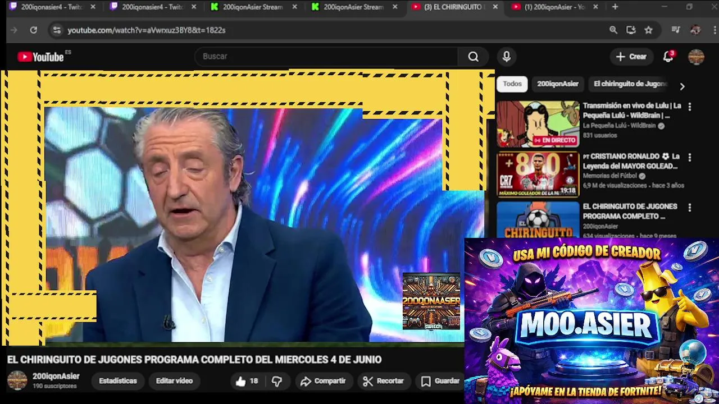Open options menu for Cristiano Ronaldo video

point(690,157)
